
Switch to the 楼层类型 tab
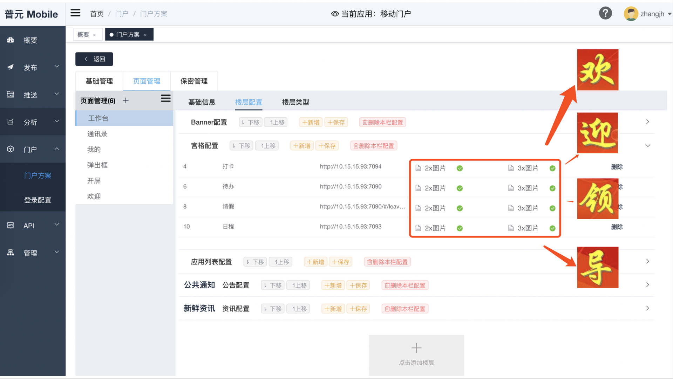[295, 102]
